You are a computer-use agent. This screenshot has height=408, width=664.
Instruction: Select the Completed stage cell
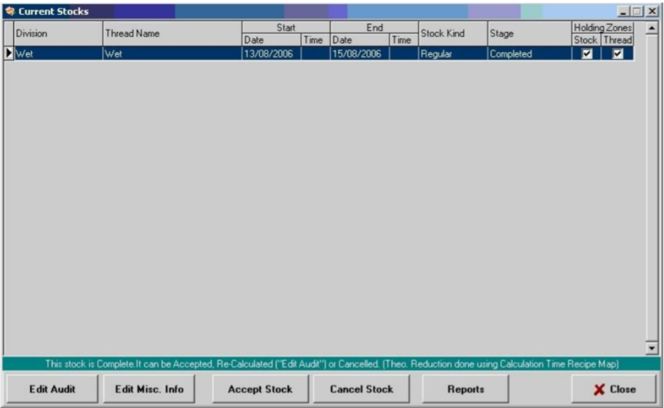pos(528,54)
